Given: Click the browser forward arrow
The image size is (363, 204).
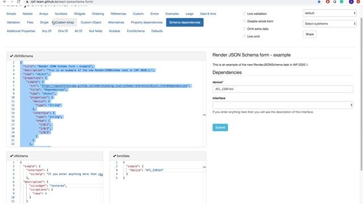Looking at the screenshot, I should coord(11,2).
